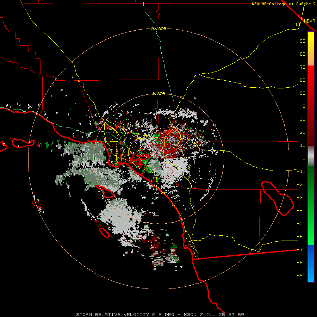Click the 30 value on the velocity scale
317x317 pixels.
[303, 119]
